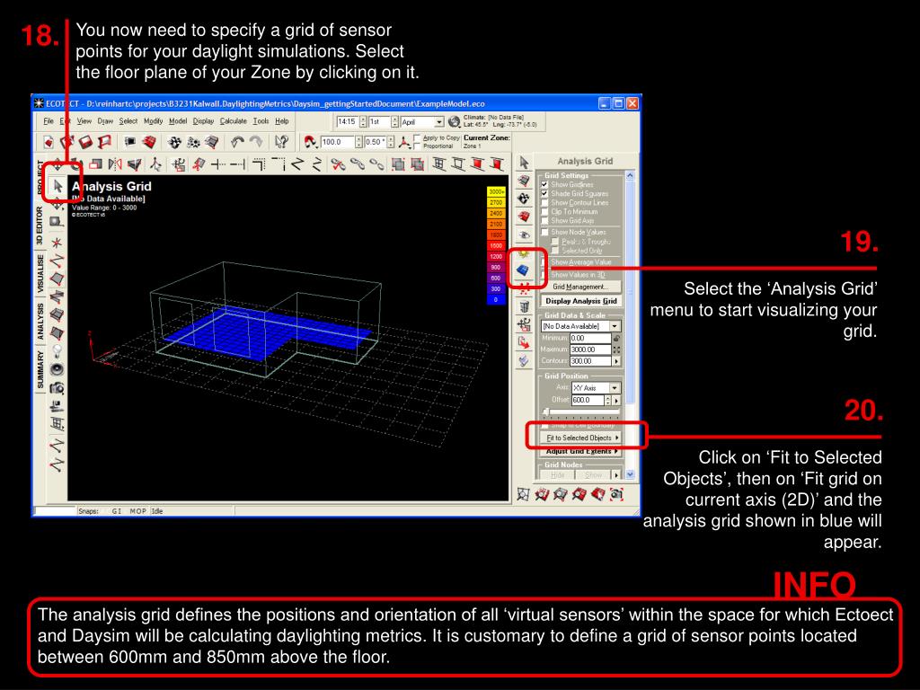Click the Show button under Grid Nodes
Viewport: 920px width, 690px height.
pos(593,474)
